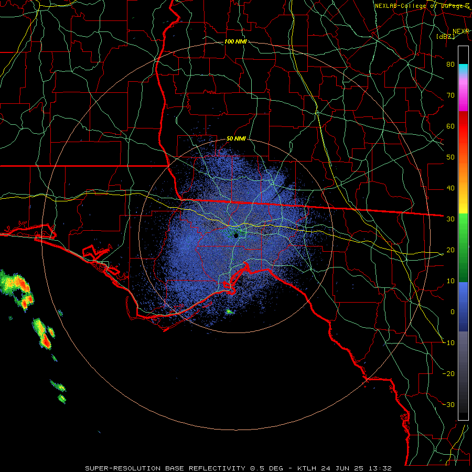Click the 80 value on the dBZ scale
472x472 pixels.
tap(450, 64)
